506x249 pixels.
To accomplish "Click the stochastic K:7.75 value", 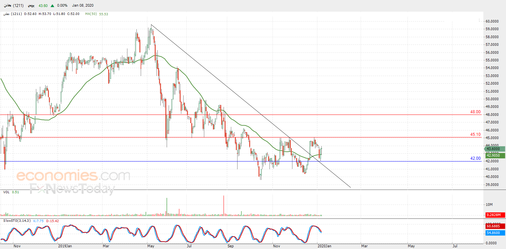I will point(39,220).
